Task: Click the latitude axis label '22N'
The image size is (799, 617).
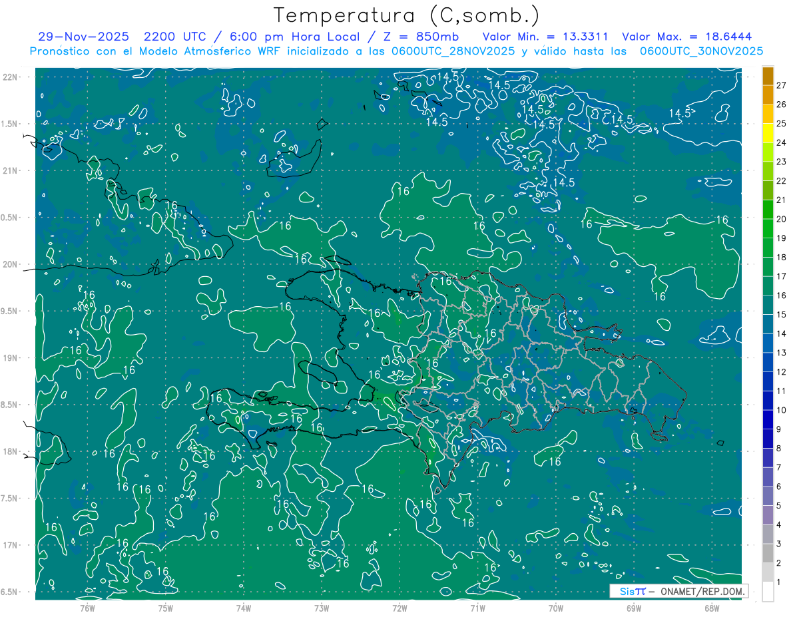Action: click(11, 77)
